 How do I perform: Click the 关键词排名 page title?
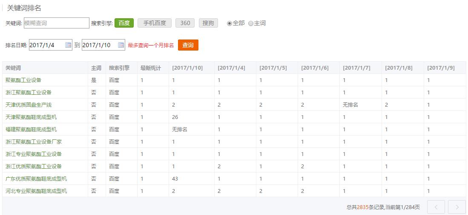pos(24,8)
